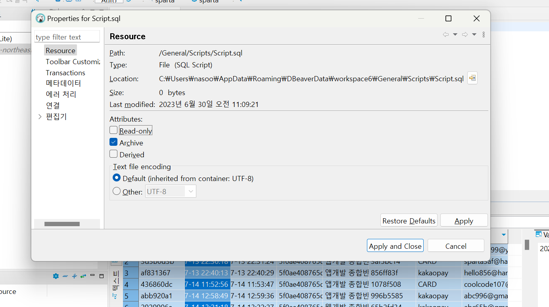549x307 pixels.
Task: Click the Type value File (SQL Script)
Action: pyautogui.click(x=186, y=65)
